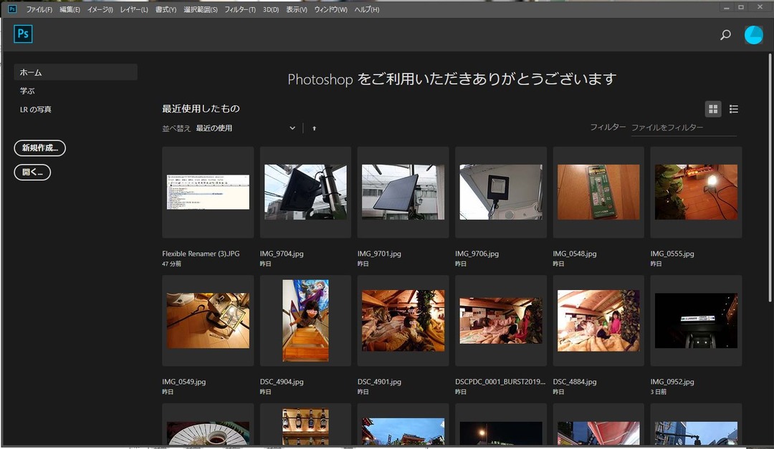This screenshot has height=449, width=774.
Task: Open the IMG_9701.jpg thumbnail
Action: click(x=403, y=192)
